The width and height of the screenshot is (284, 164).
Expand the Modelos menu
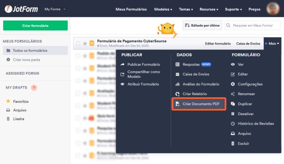click(x=163, y=9)
